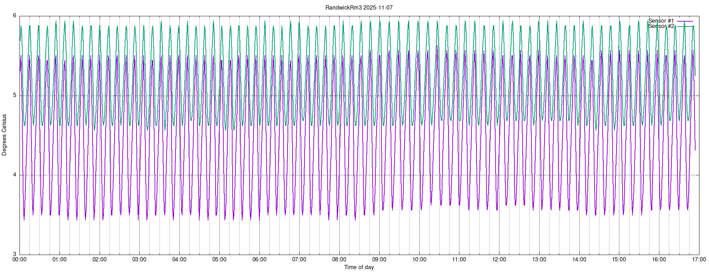Select the Sensor #2 legend label

(x=661, y=26)
